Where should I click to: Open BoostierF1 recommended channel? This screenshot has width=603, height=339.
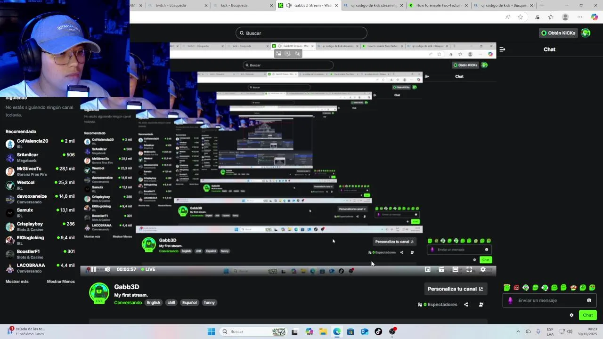40,254
